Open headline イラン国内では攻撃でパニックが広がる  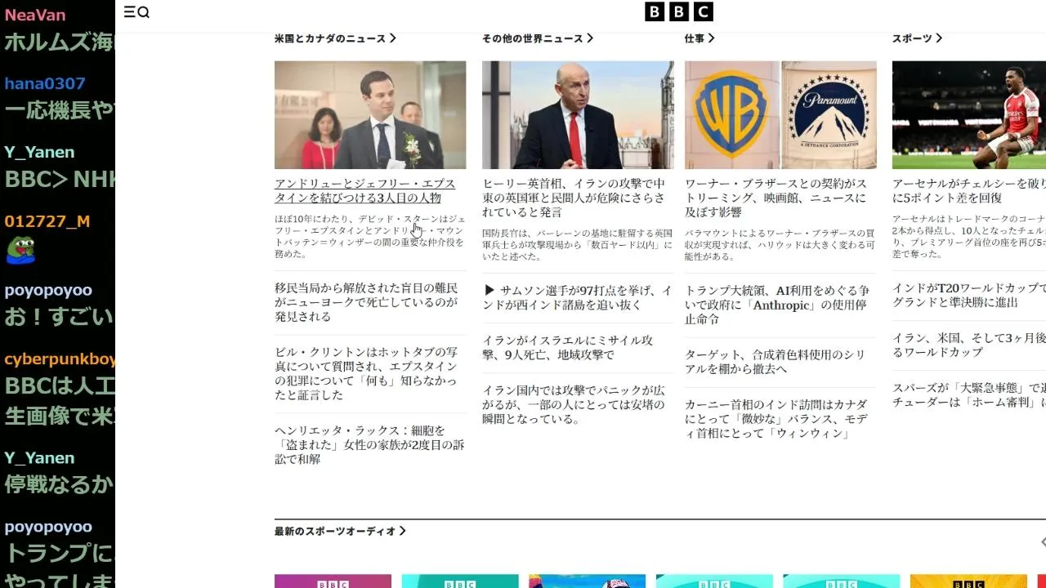[574, 405]
